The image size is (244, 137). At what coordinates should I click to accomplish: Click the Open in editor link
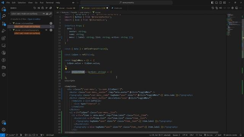(x=34, y=19)
